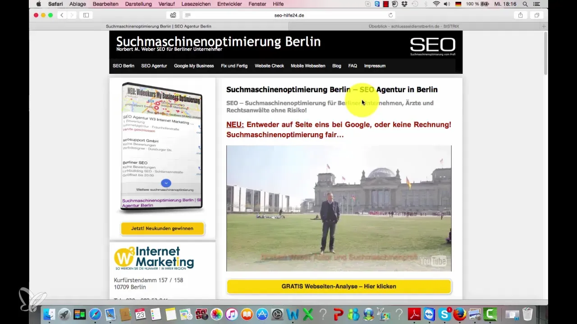Switch to the SISTRIX Überblick tab
Screen dimensions: 577x324
414,27
